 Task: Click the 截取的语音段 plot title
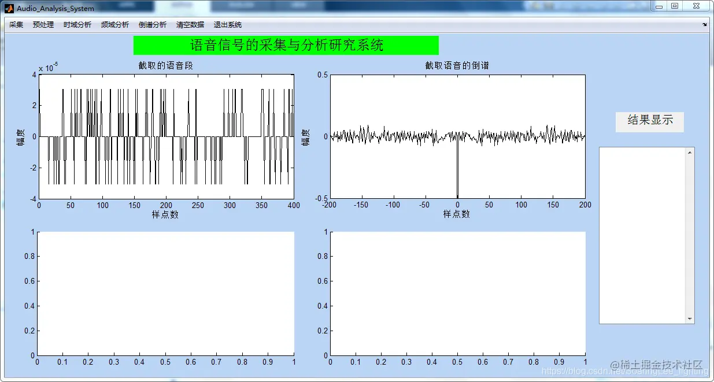click(165, 65)
